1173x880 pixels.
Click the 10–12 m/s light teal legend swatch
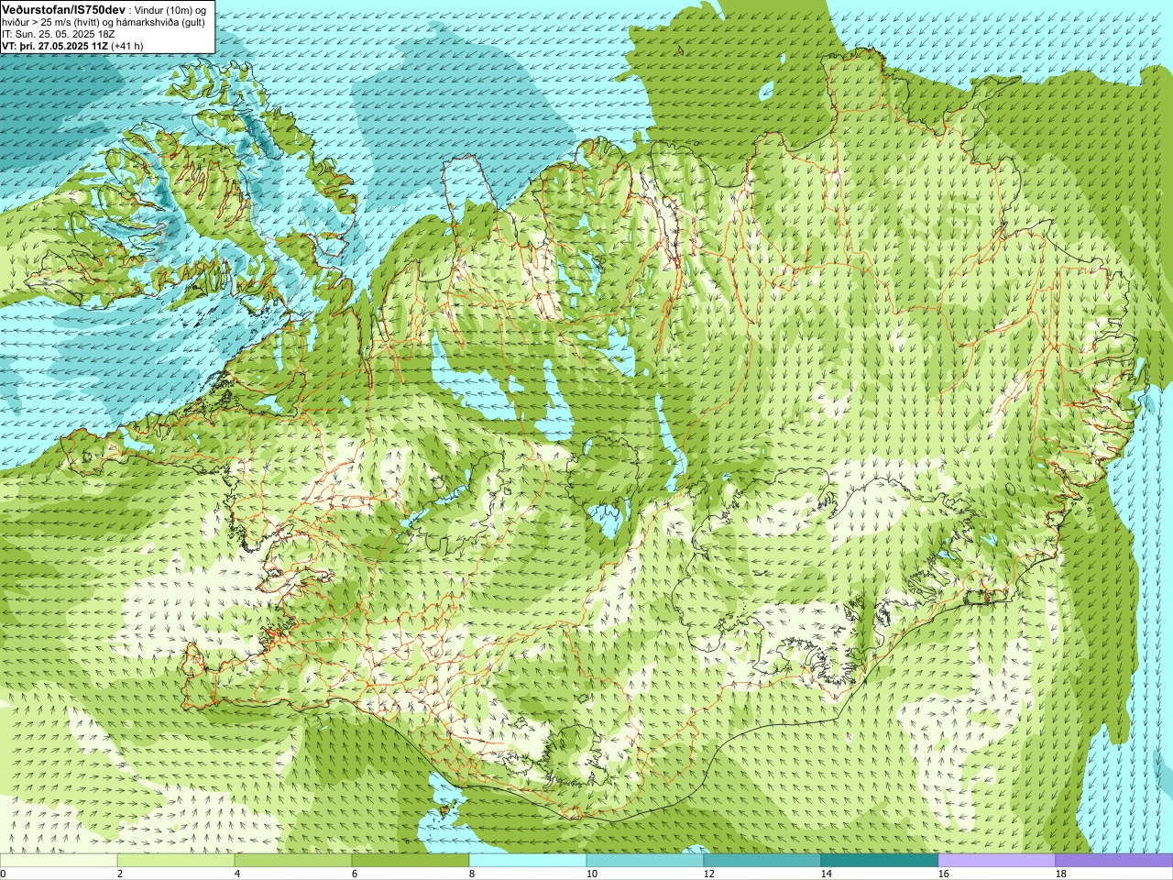[645, 861]
